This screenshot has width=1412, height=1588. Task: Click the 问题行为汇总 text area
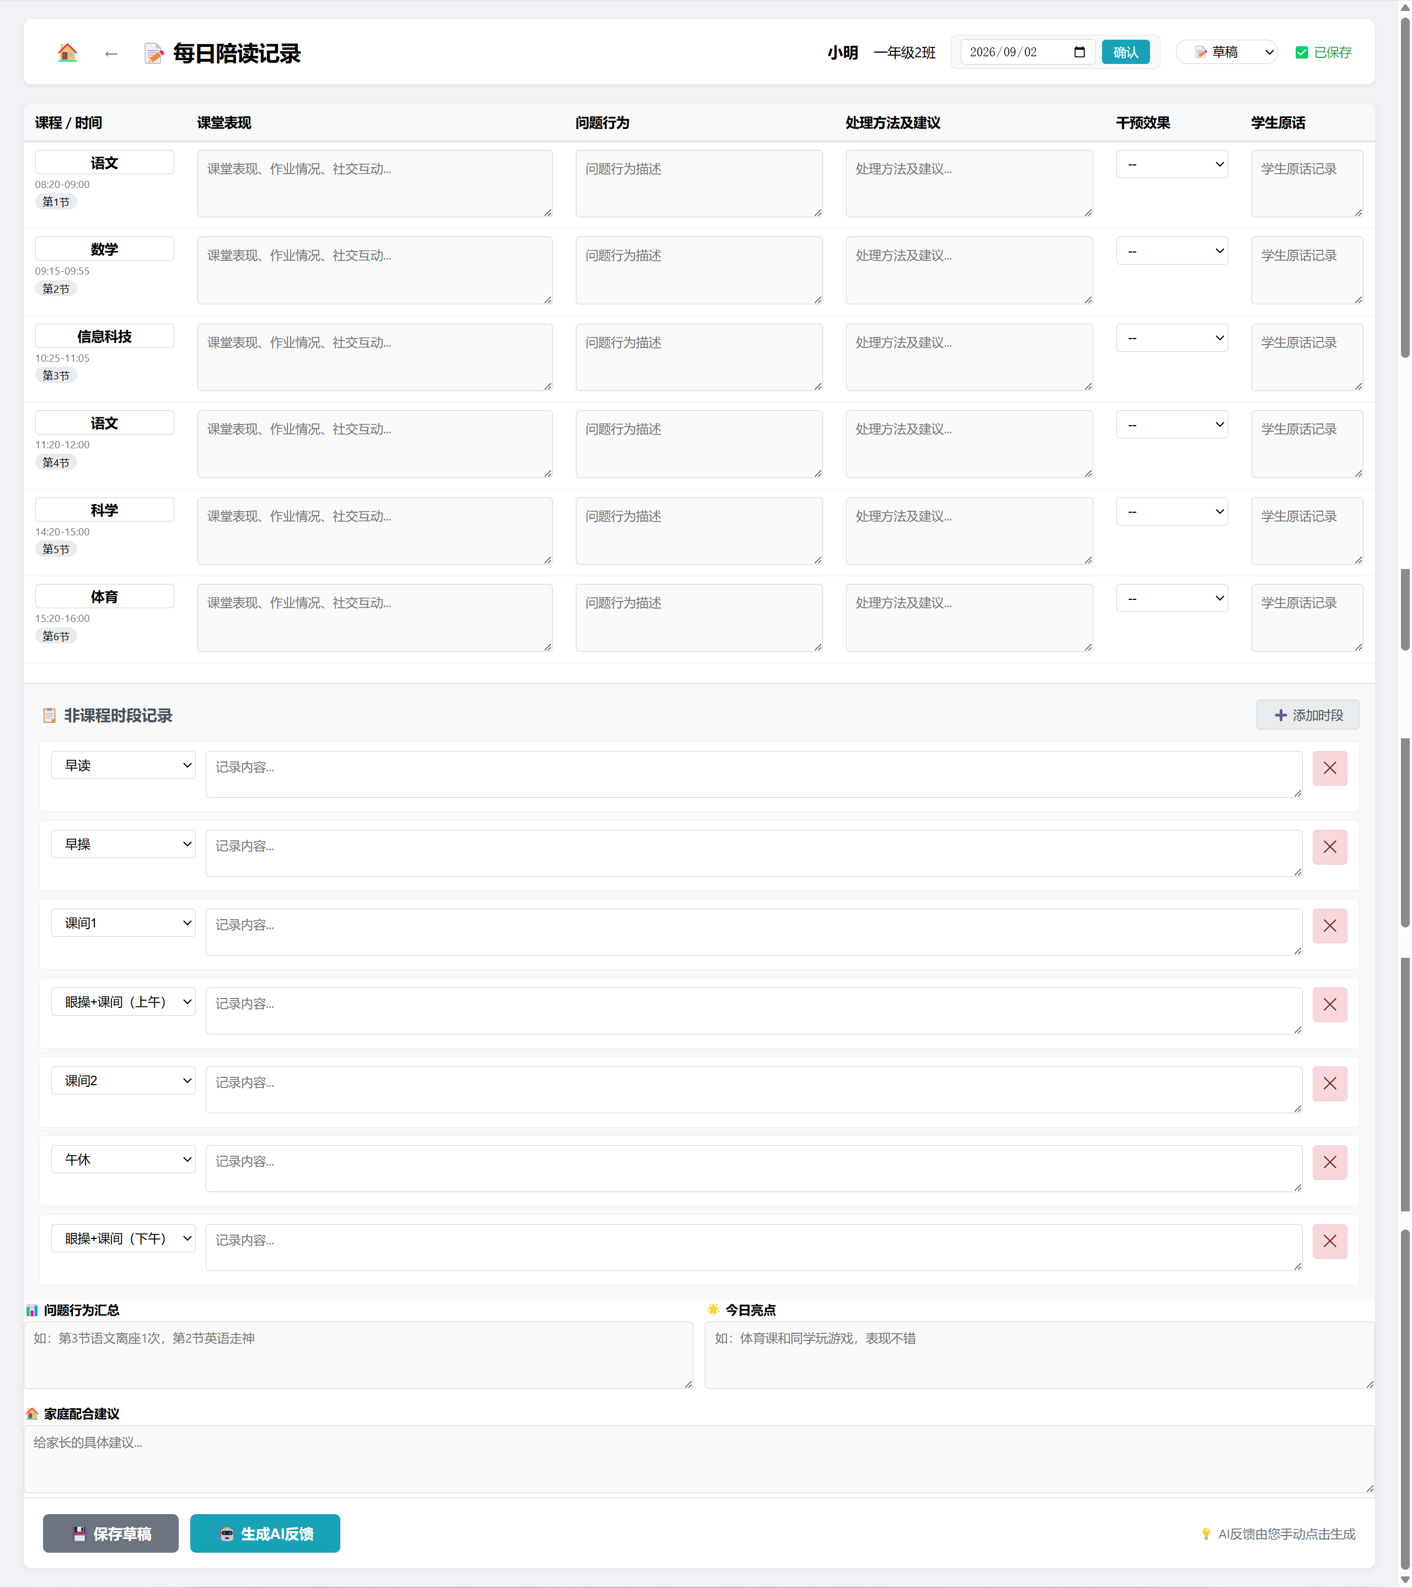point(359,1355)
